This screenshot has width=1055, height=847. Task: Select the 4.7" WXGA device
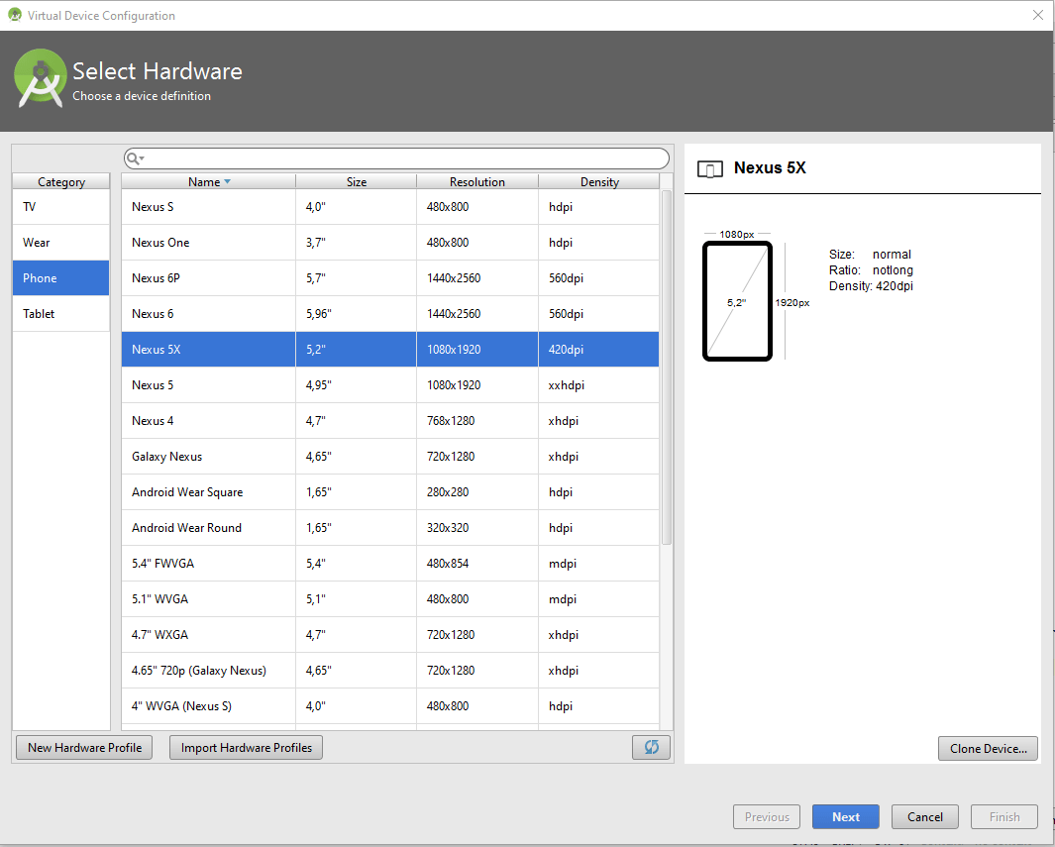point(390,634)
